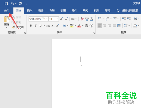
Task: Undo the last action
Action: click(x=13, y=4)
